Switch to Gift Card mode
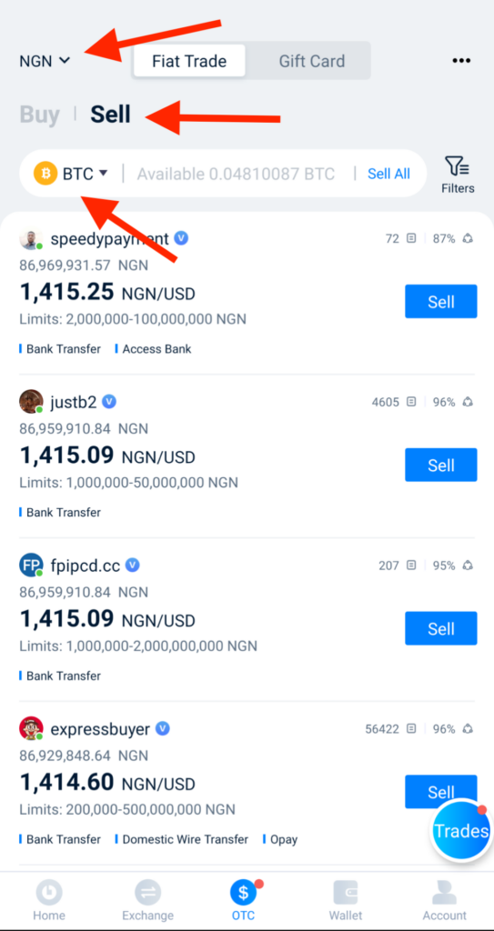Viewport: 494px width, 931px height. click(x=311, y=61)
